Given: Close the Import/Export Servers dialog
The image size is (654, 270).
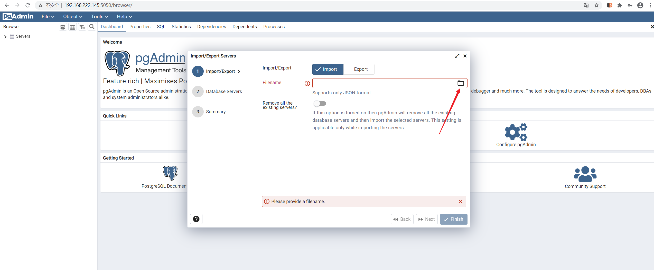Looking at the screenshot, I should pos(465,56).
